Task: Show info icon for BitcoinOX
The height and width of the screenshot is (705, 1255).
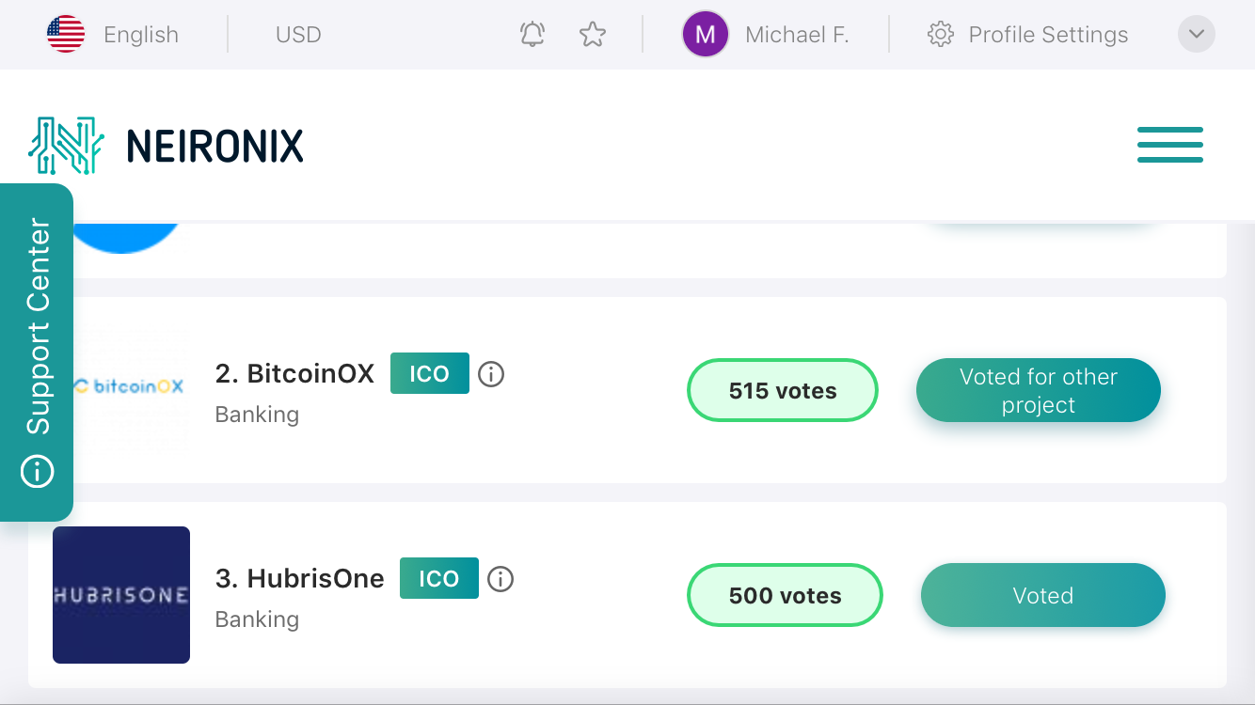Action: [491, 374]
